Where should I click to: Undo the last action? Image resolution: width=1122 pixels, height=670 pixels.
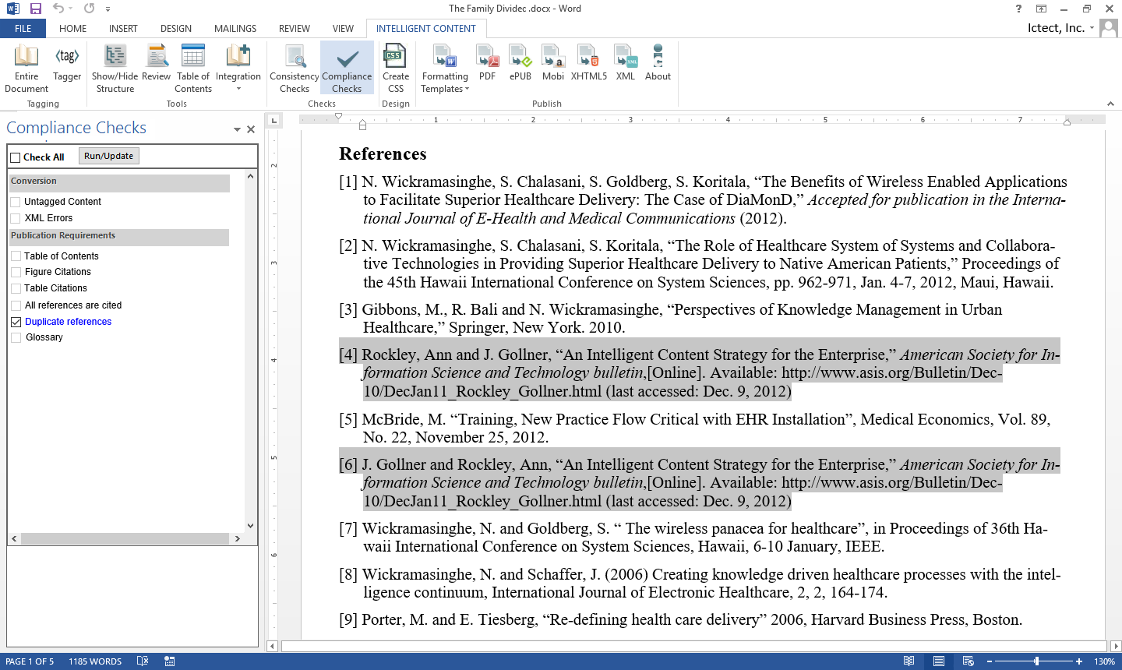[58, 9]
